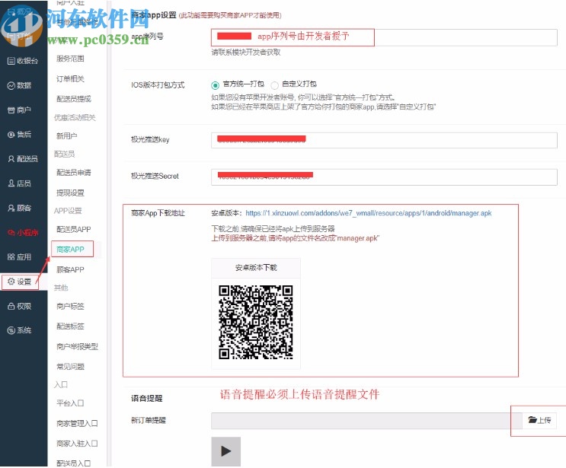Click the 其他 group heading
Viewport: 566px width, 468px height.
(61, 288)
